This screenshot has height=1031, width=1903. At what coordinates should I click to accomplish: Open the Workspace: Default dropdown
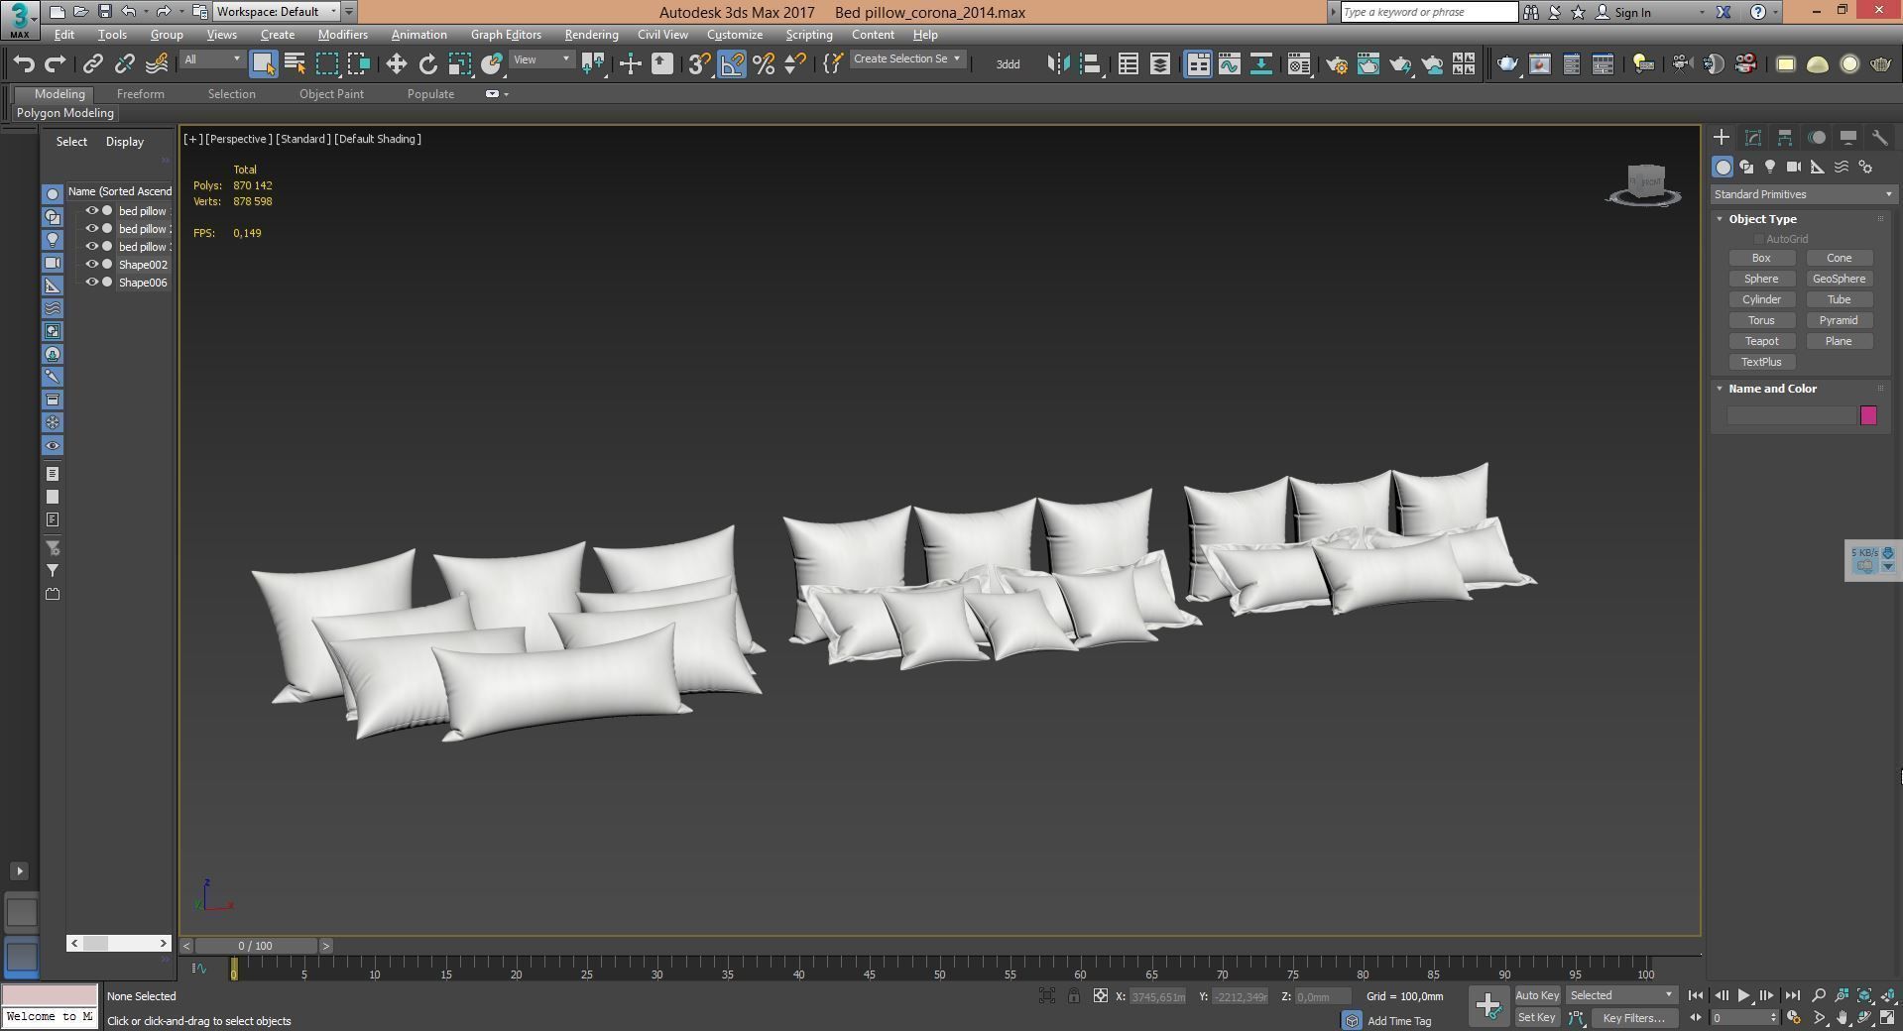coord(277,12)
